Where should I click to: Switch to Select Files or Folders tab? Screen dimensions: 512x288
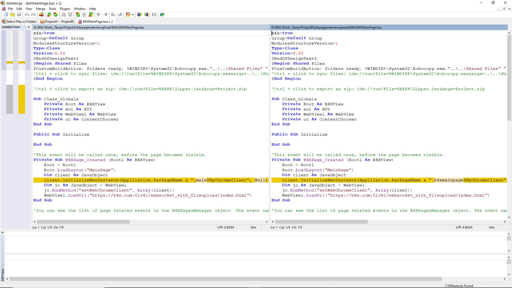coord(19,22)
